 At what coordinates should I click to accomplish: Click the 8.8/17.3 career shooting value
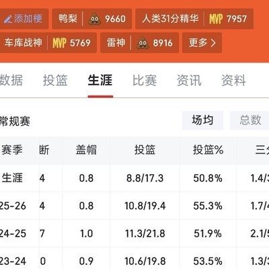click(145, 178)
